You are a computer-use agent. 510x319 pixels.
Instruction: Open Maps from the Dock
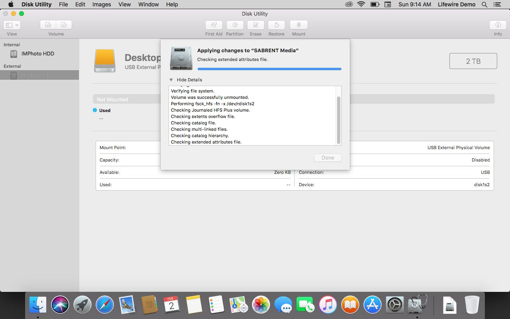(239, 305)
